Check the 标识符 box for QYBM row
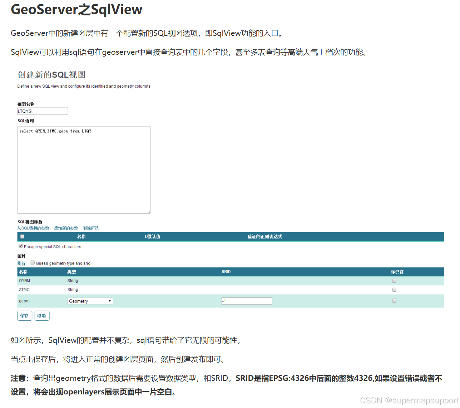 [x=394, y=281]
